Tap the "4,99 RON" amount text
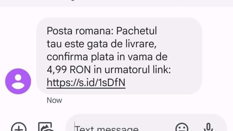This screenshot has width=233, height=131. 69,70
